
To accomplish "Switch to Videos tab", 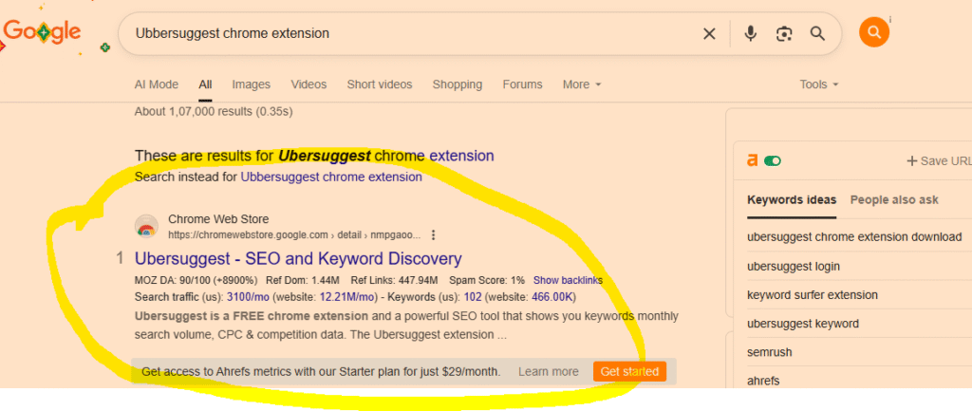I will [308, 84].
